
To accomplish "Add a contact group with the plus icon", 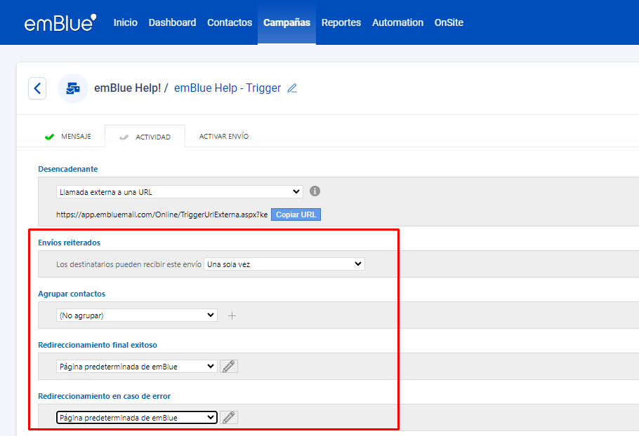I will coord(232,315).
